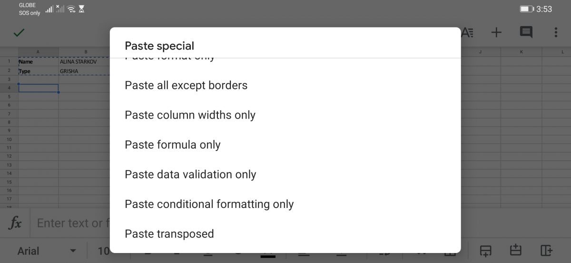The width and height of the screenshot is (571, 263).
Task: Open the text format icon
Action: click(x=467, y=33)
